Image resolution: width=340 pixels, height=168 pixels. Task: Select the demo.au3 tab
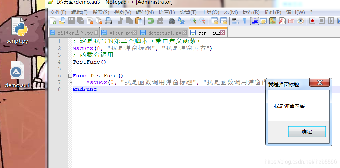pos(208,33)
